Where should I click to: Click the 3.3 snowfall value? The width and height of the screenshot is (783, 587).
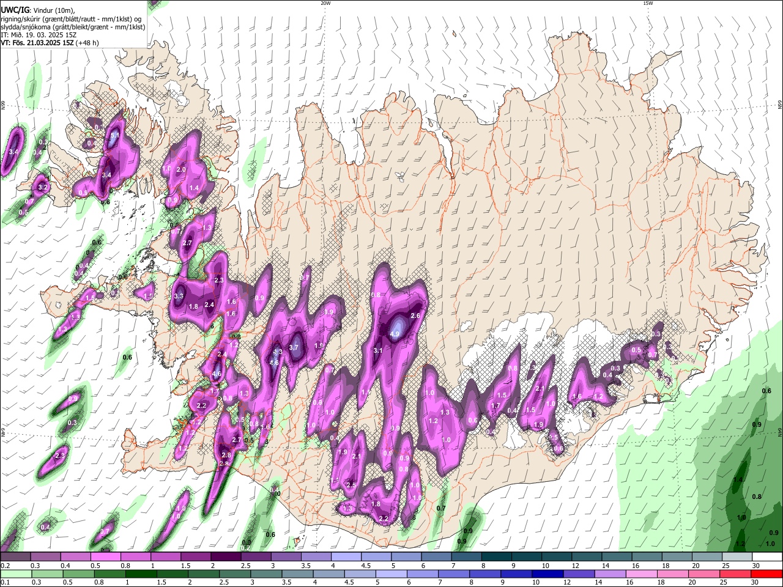click(179, 296)
